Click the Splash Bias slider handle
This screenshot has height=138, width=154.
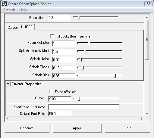115,76
